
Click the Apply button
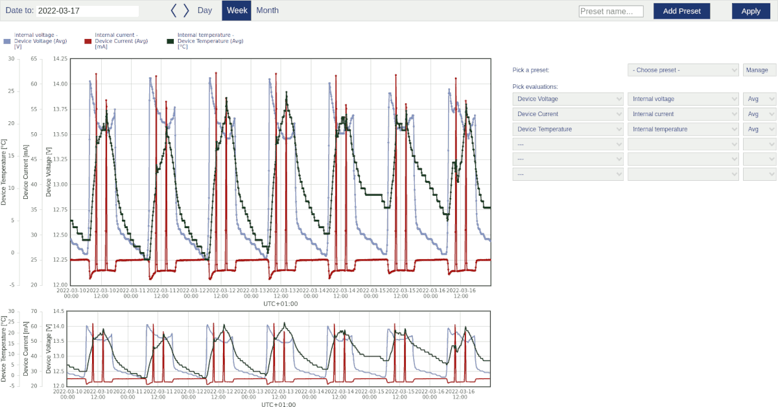tap(751, 11)
